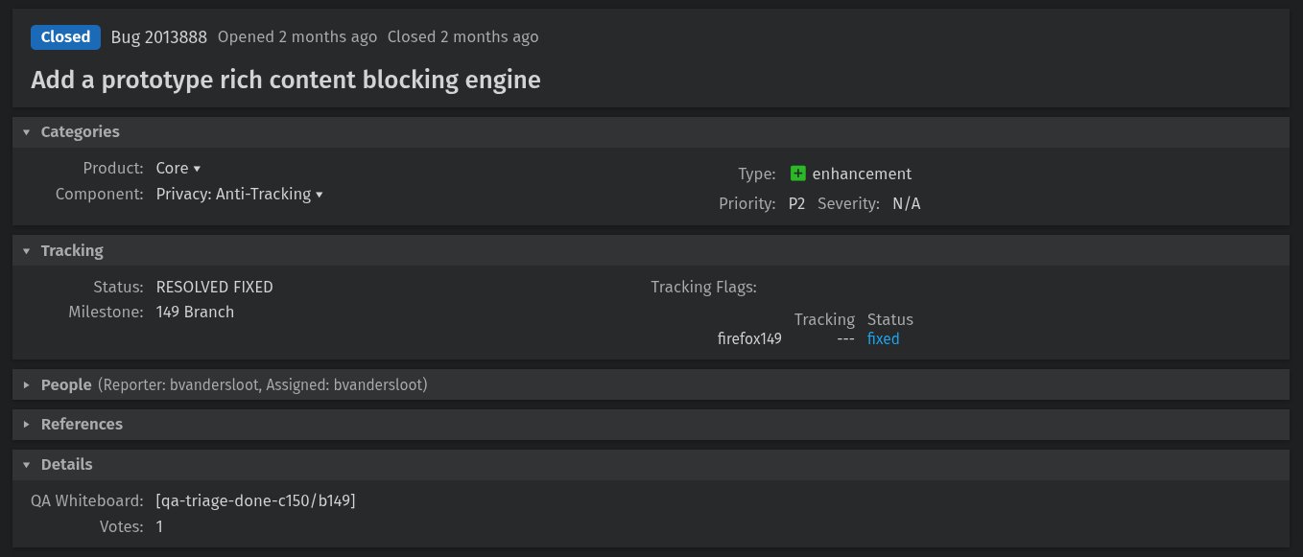The height and width of the screenshot is (557, 1303).
Task: Click the Closed status badge
Action: [x=64, y=36]
